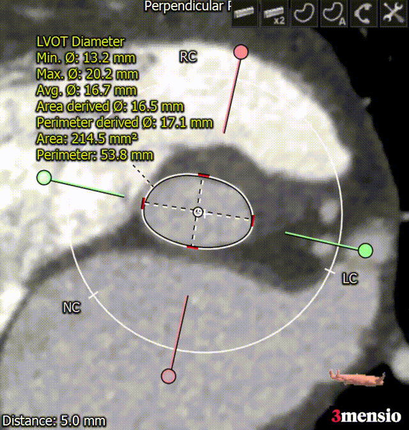The image size is (409, 430).
Task: Open the wrench and screwdriver settings tool
Action: click(x=392, y=13)
